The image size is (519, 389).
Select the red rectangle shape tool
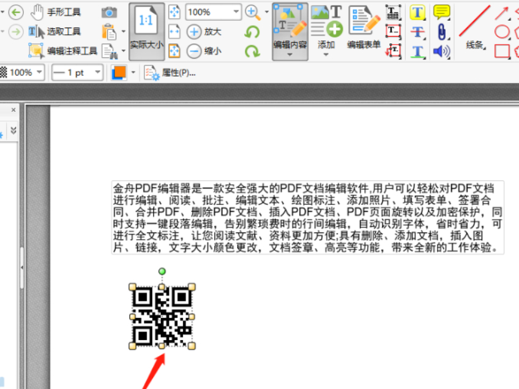[x=502, y=51]
